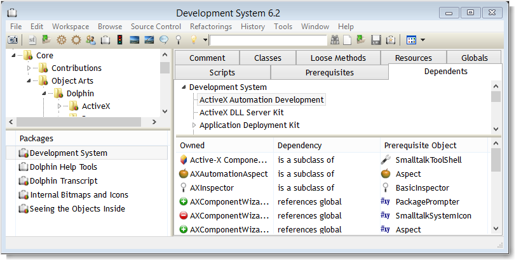The width and height of the screenshot is (521, 266).
Task: Open the Comment tab
Action: (x=207, y=58)
